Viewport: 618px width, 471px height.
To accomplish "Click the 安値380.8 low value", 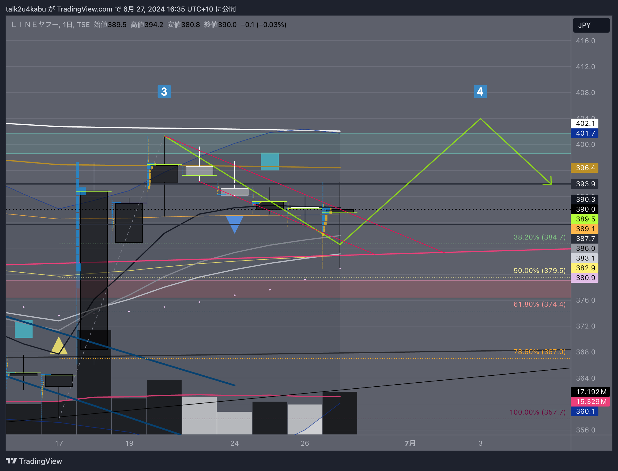I will [184, 25].
